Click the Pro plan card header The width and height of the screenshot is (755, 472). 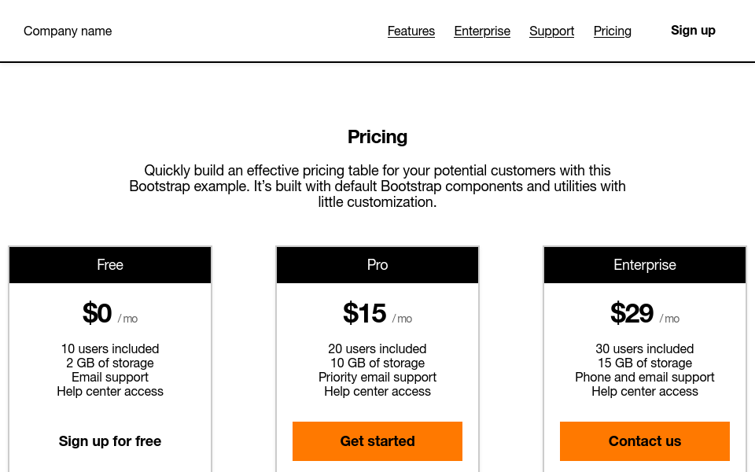point(377,264)
